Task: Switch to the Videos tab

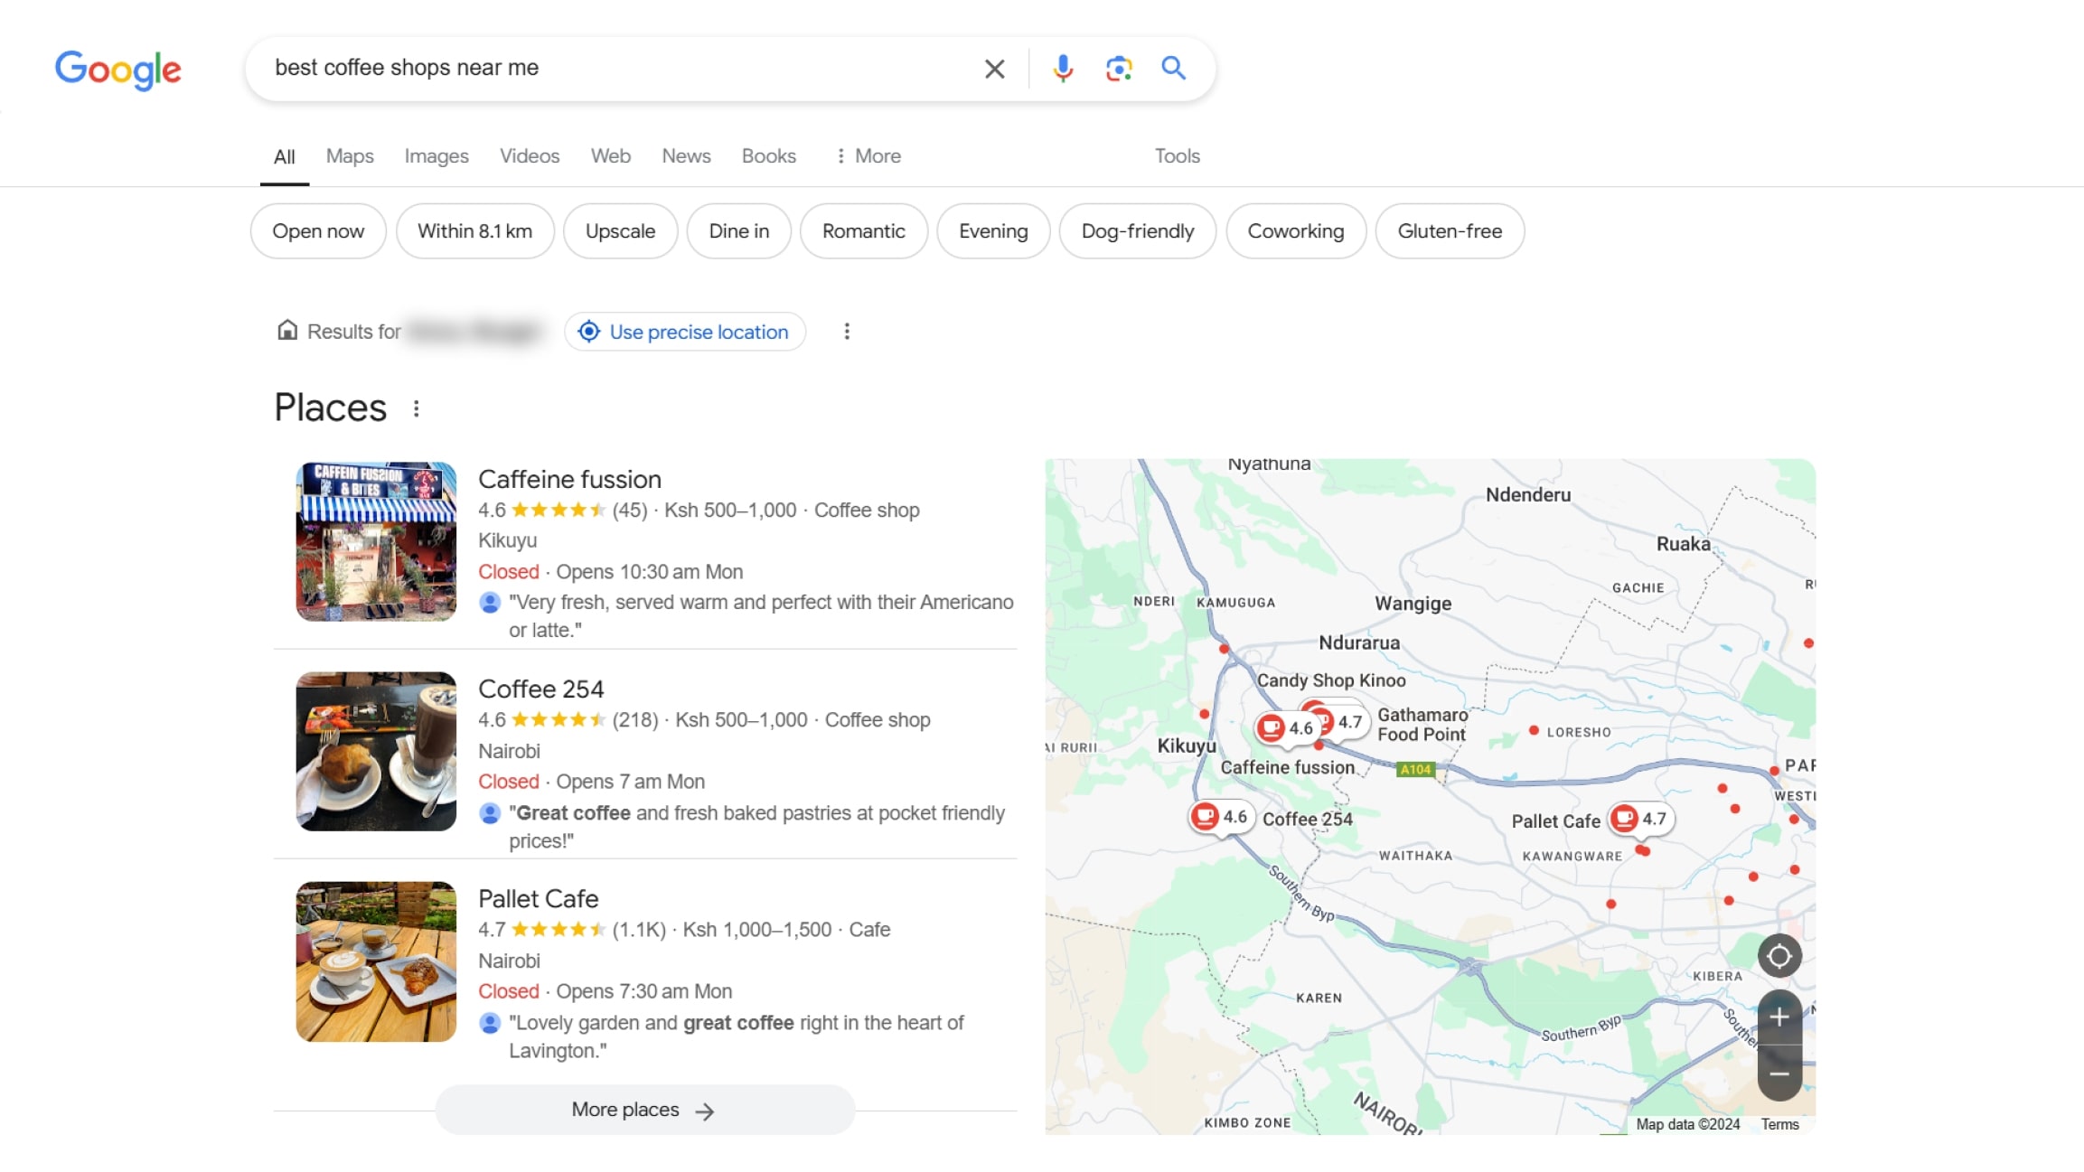Action: point(530,156)
